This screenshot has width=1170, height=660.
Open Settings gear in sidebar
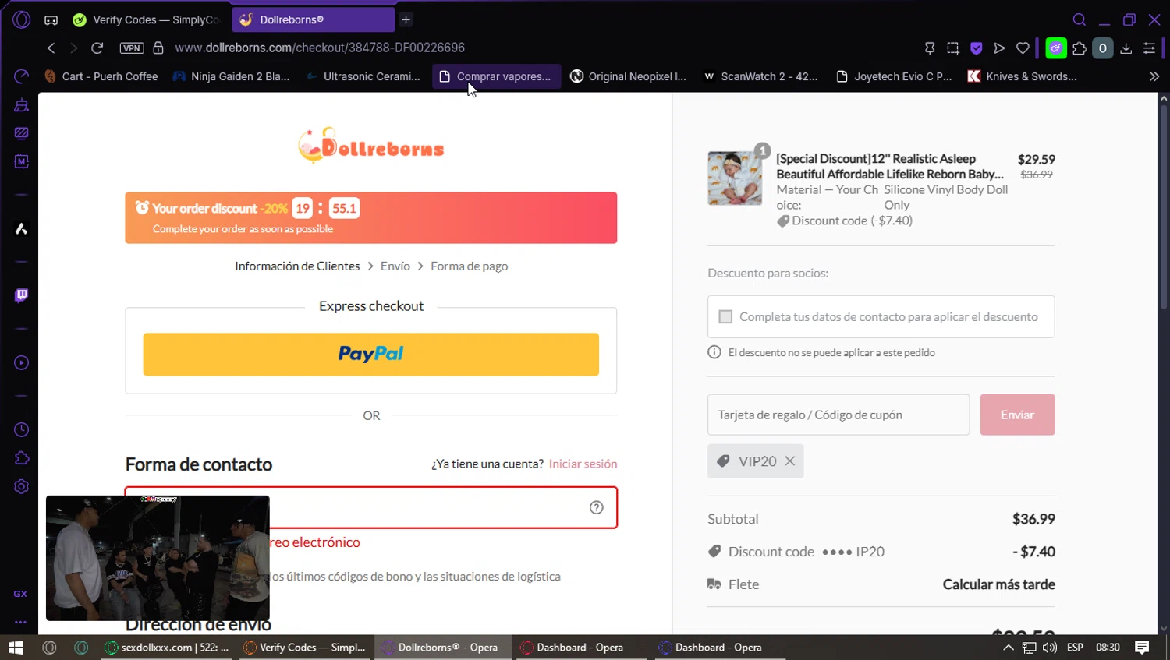tap(21, 486)
